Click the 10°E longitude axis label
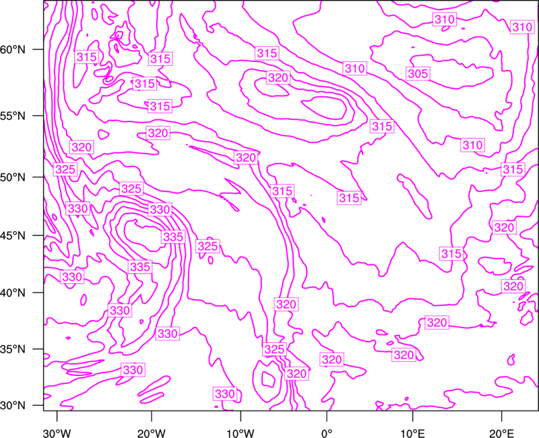This screenshot has width=539, height=438. (x=412, y=433)
